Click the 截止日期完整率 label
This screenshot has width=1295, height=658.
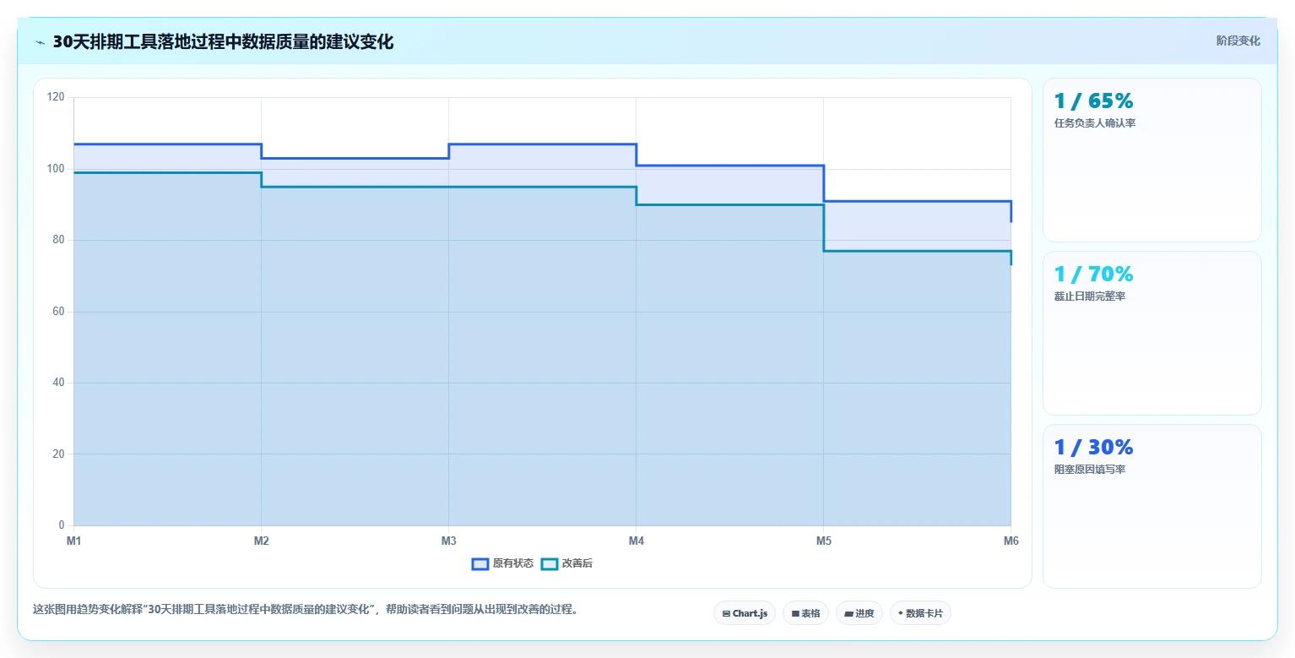click(x=1090, y=296)
